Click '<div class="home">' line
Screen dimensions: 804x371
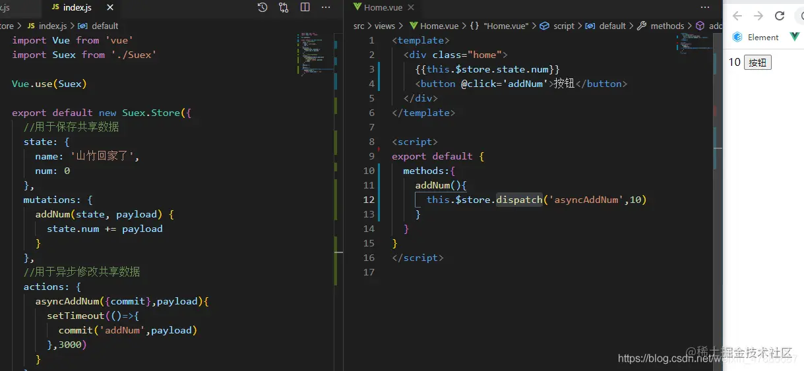(x=456, y=55)
